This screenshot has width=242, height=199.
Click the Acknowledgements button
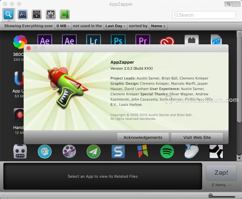point(143,137)
